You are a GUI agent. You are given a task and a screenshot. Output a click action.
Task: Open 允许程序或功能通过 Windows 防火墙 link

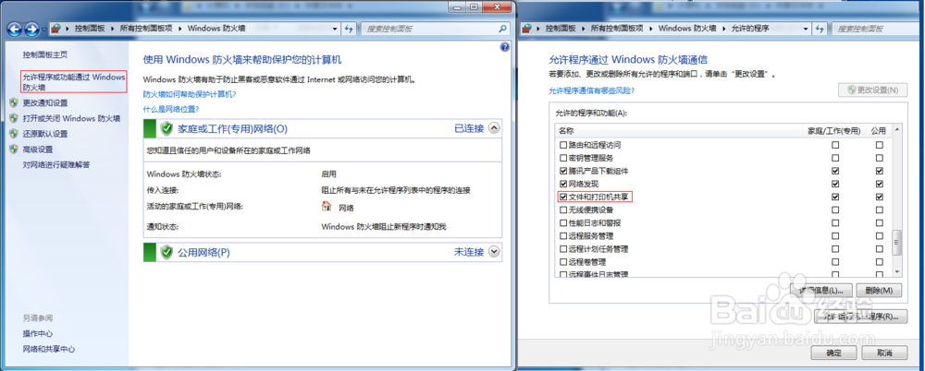point(74,82)
